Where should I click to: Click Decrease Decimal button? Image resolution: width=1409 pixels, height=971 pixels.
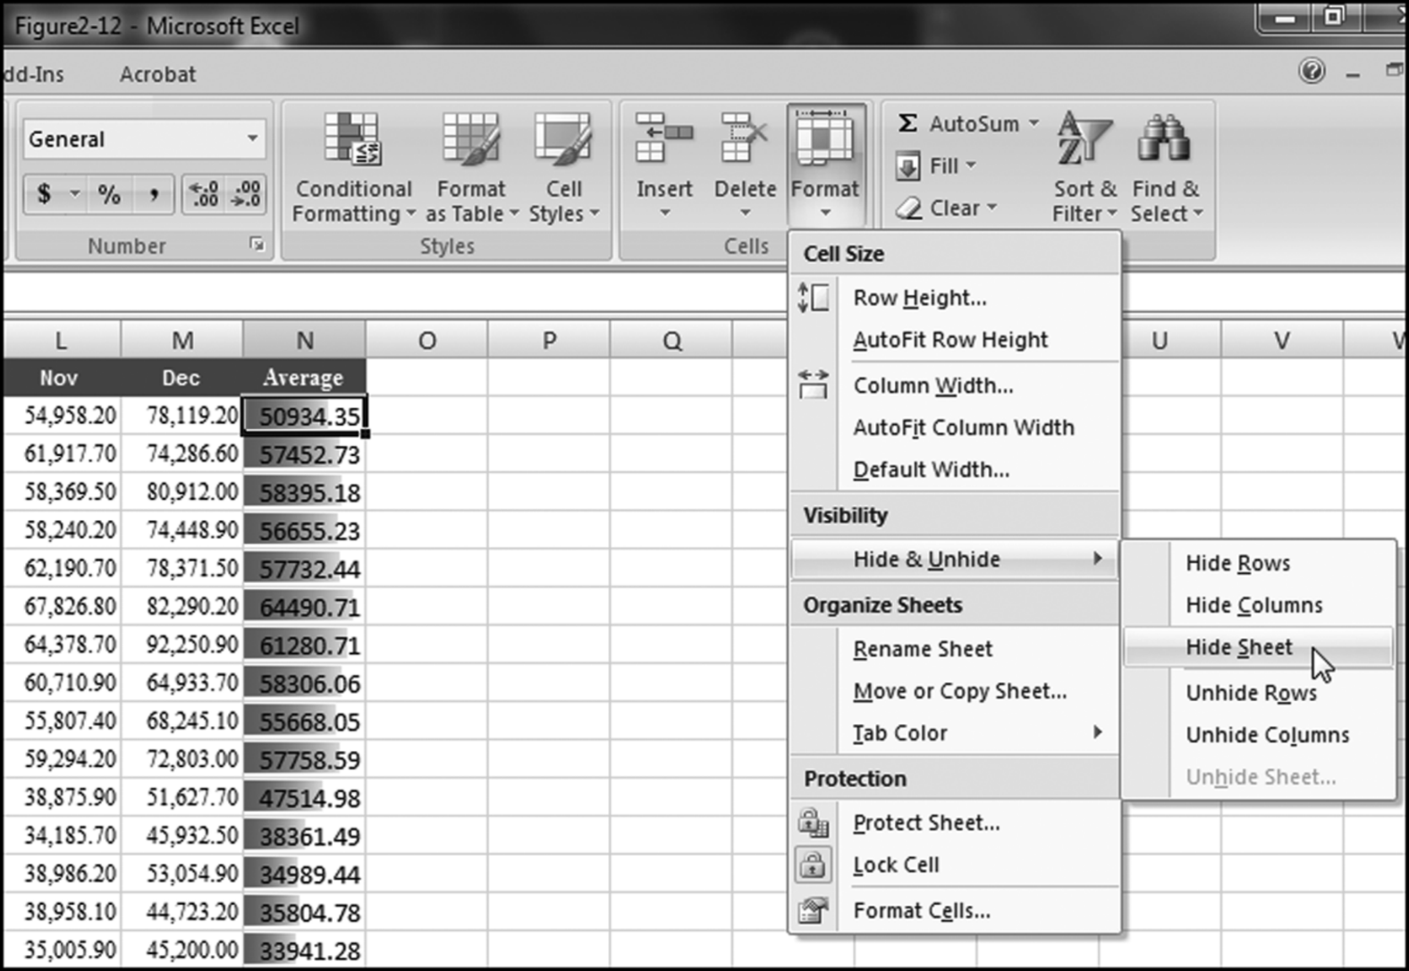(246, 193)
